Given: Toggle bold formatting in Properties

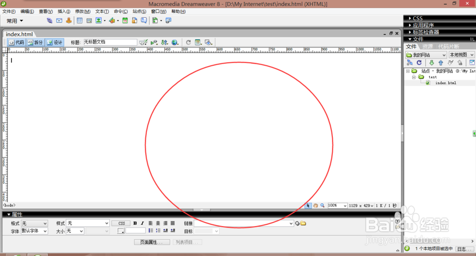Looking at the screenshot, I should tap(135, 223).
